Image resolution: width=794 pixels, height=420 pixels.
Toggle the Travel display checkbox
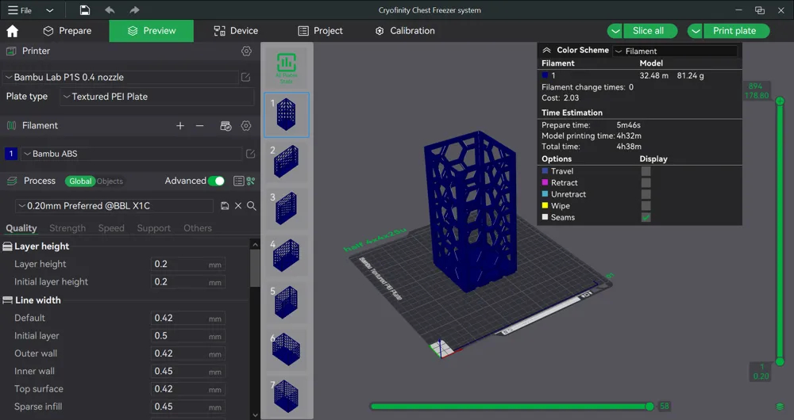tap(646, 171)
